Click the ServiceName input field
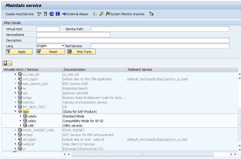This screenshot has height=159, width=241. click(x=73, y=35)
